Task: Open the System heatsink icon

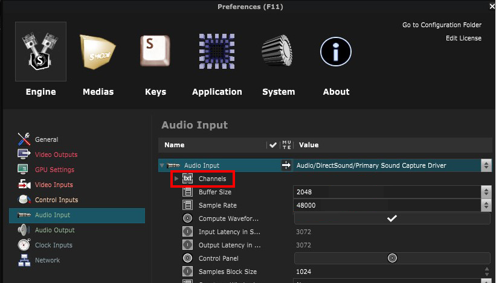Action: pos(277,51)
